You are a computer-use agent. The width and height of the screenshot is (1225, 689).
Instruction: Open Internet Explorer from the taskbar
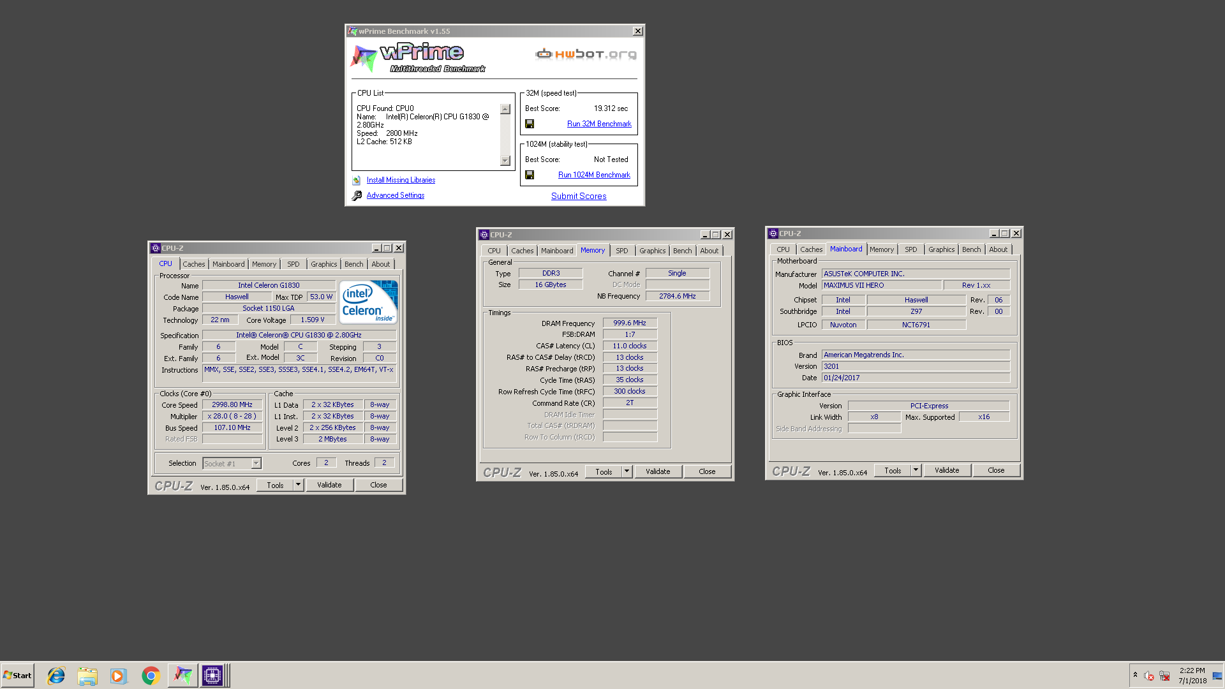coord(56,676)
